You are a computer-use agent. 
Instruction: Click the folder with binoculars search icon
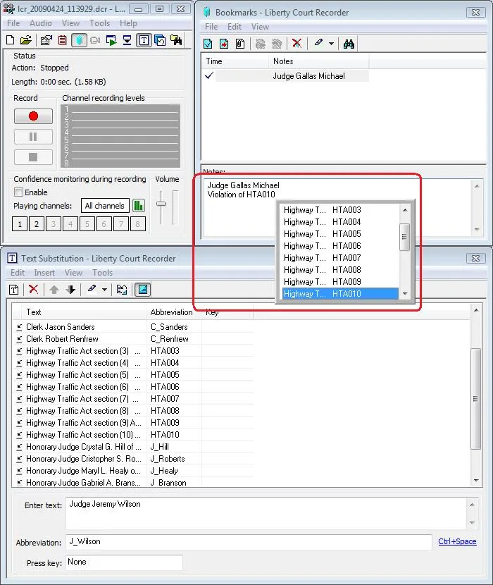point(176,40)
